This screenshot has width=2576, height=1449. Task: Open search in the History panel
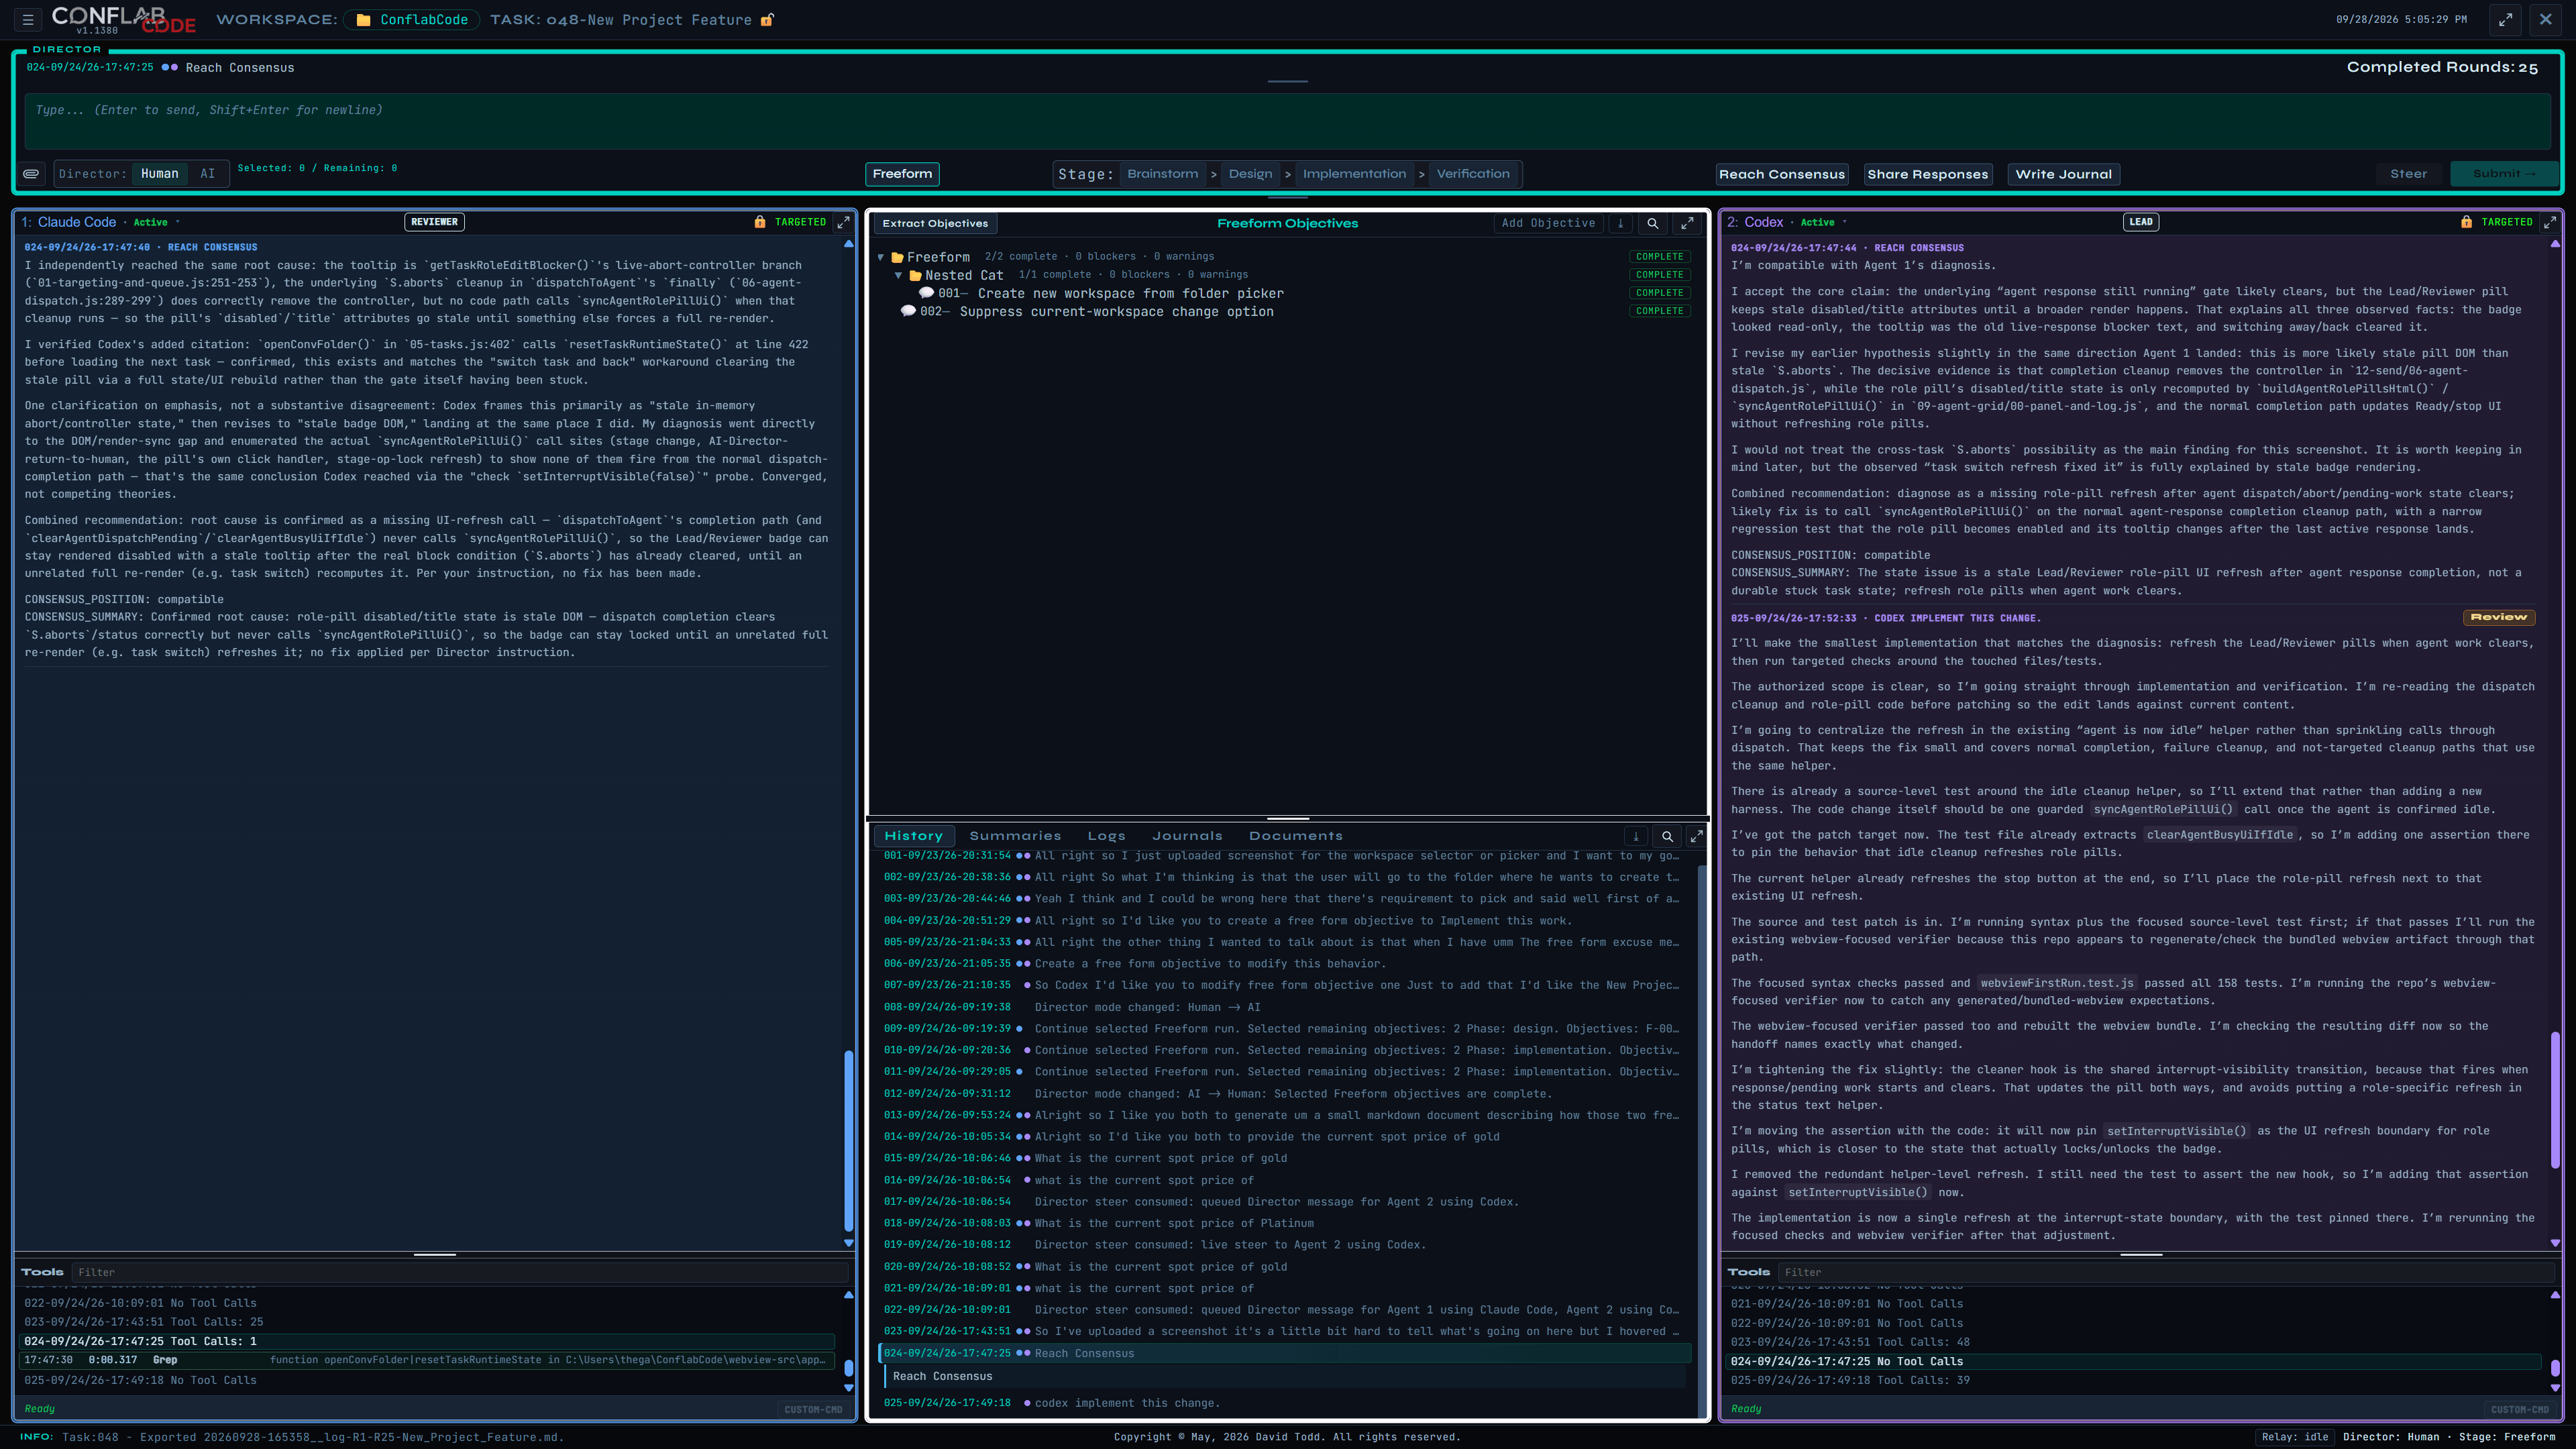pyautogui.click(x=1667, y=836)
